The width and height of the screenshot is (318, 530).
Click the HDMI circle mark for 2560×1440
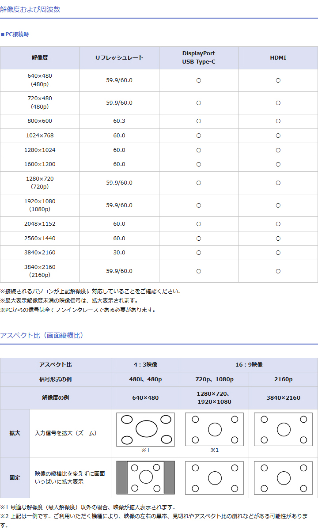pos(278,238)
